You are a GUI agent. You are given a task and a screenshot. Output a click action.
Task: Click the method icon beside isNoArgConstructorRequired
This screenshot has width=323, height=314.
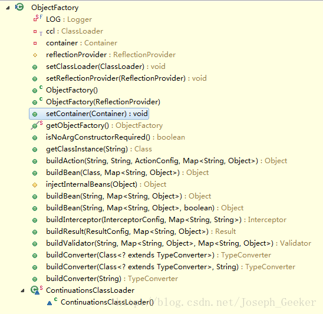(x=35, y=137)
